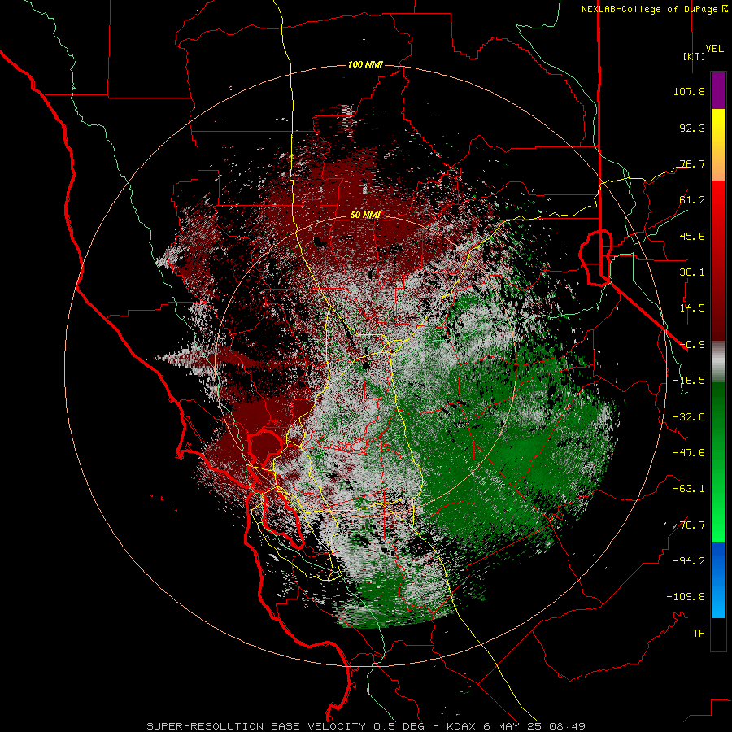Image resolution: width=732 pixels, height=732 pixels.
Task: Click the 45.6 velocity scale value
Action: click(692, 236)
